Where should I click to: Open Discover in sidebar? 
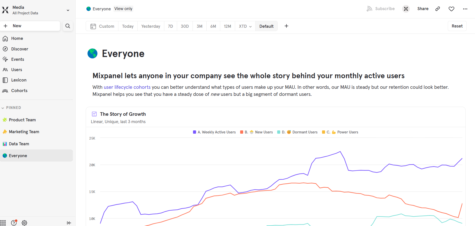point(20,49)
